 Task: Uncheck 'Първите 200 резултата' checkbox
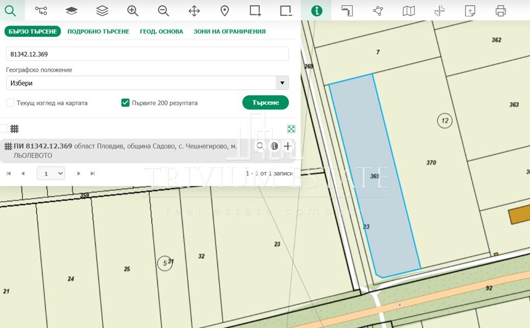[125, 103]
